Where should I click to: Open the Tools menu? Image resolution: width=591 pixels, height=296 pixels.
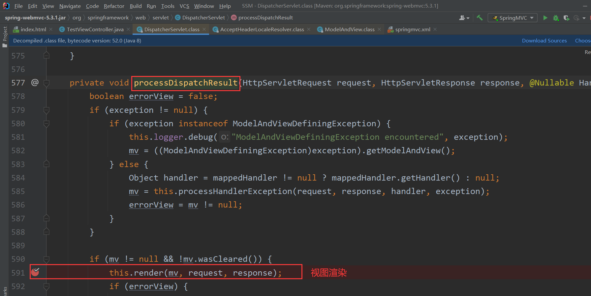tap(168, 6)
